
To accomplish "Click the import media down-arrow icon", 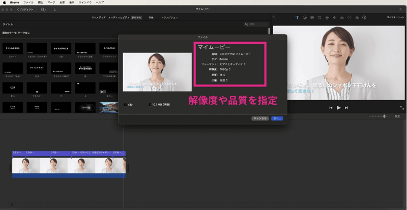I will coord(55,10).
